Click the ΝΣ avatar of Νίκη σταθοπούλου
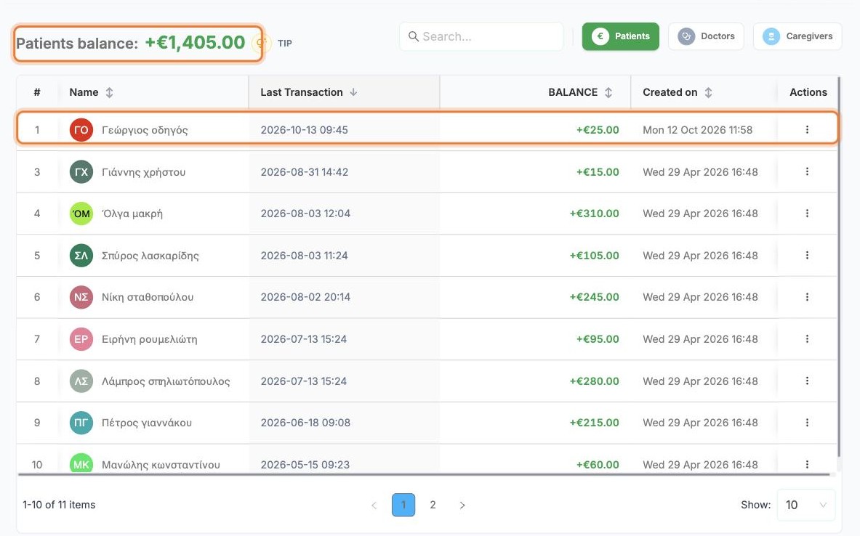This screenshot has height=536, width=860. click(81, 297)
